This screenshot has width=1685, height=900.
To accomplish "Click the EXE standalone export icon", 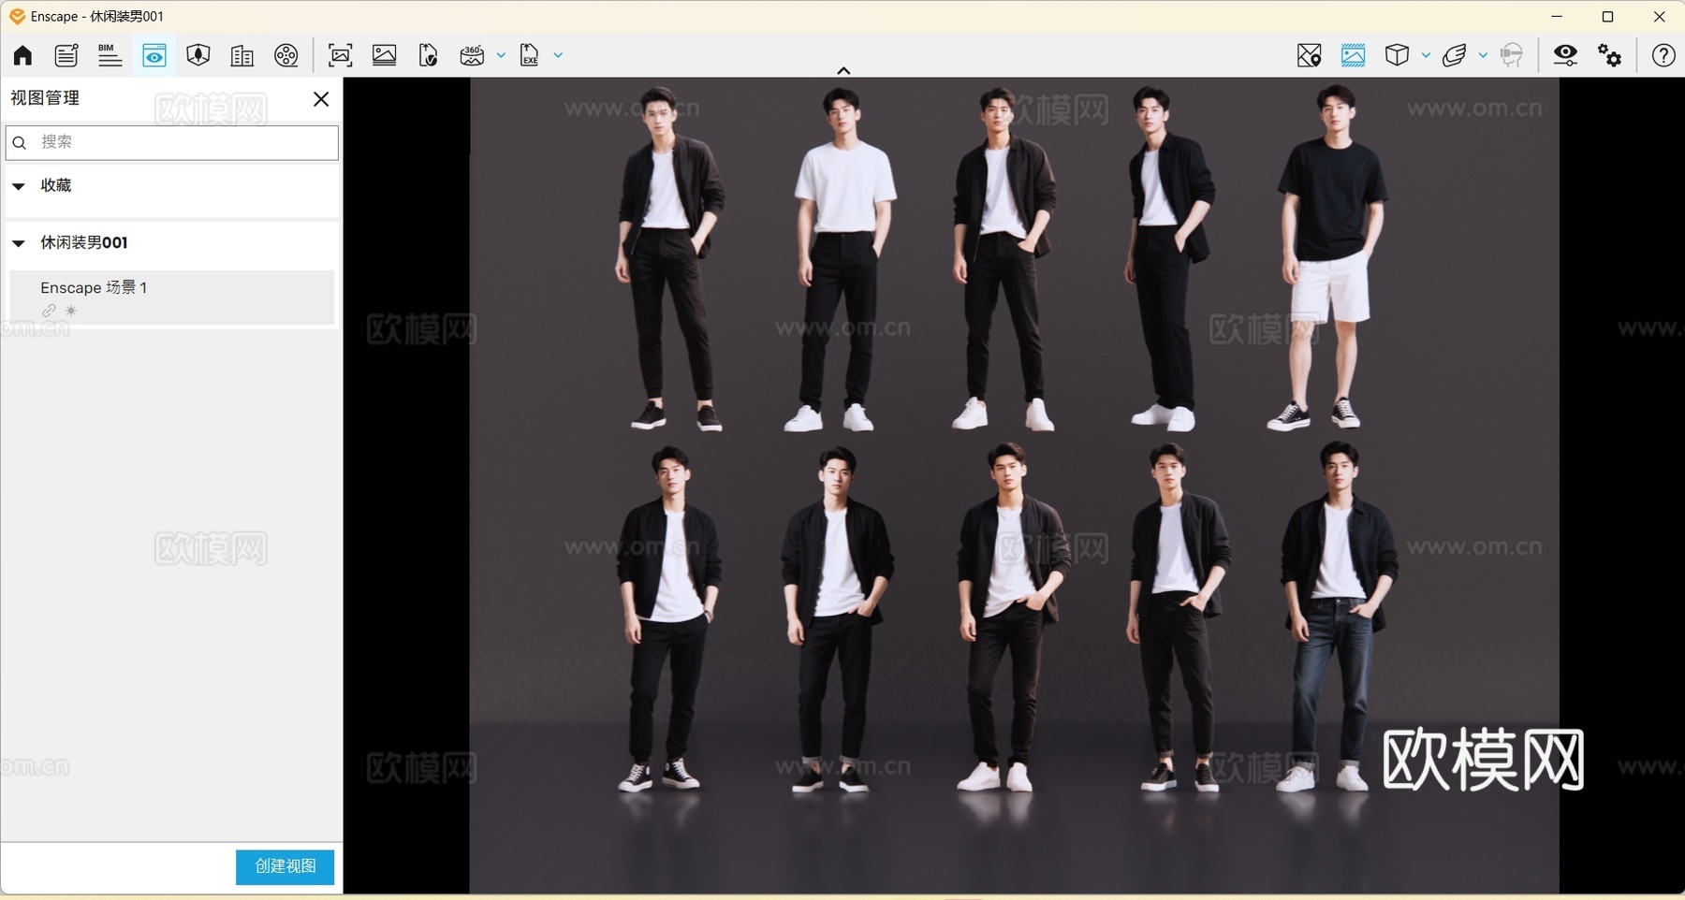I will click(530, 55).
